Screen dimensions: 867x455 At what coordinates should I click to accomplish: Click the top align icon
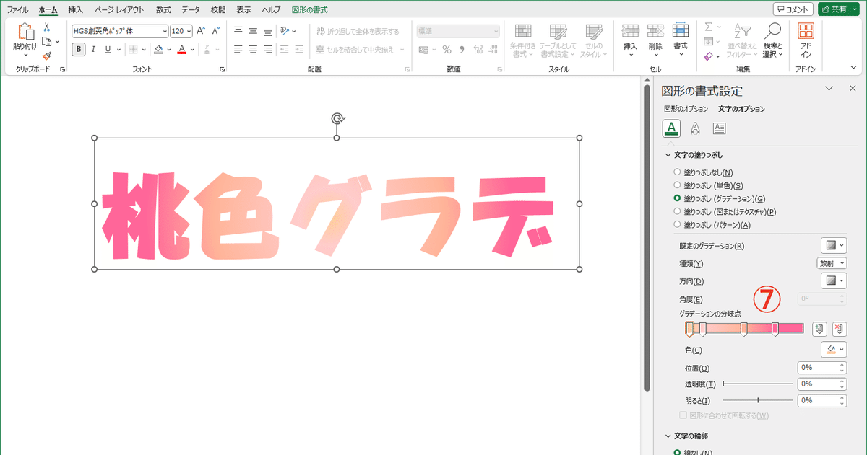pos(238,31)
